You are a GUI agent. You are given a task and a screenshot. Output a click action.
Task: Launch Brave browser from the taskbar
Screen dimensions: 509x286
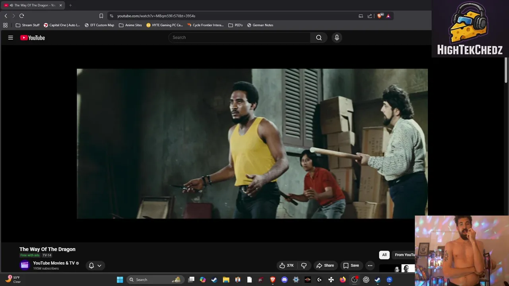point(273,280)
